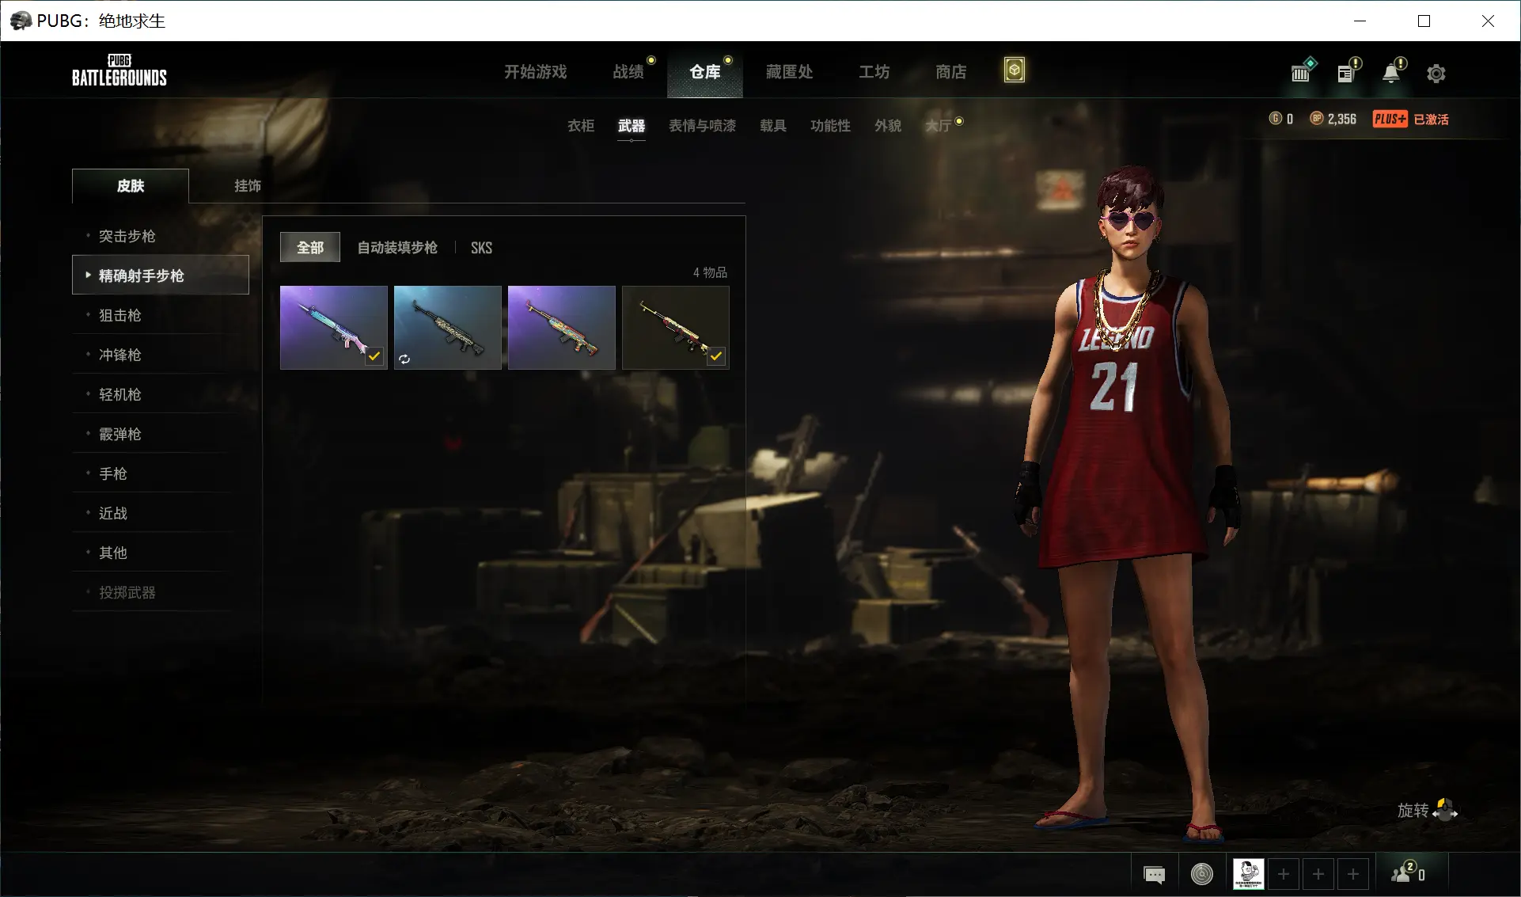Go to 开始游戏 tab
The width and height of the screenshot is (1521, 897).
(536, 72)
